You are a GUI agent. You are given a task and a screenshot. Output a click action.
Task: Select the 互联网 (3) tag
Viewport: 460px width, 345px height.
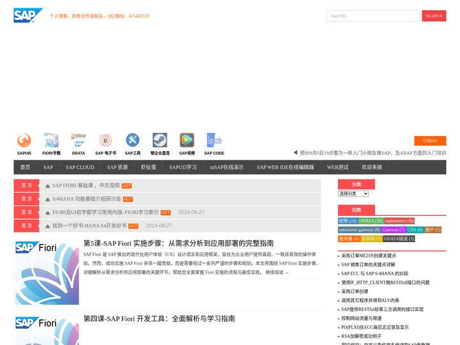point(371,239)
